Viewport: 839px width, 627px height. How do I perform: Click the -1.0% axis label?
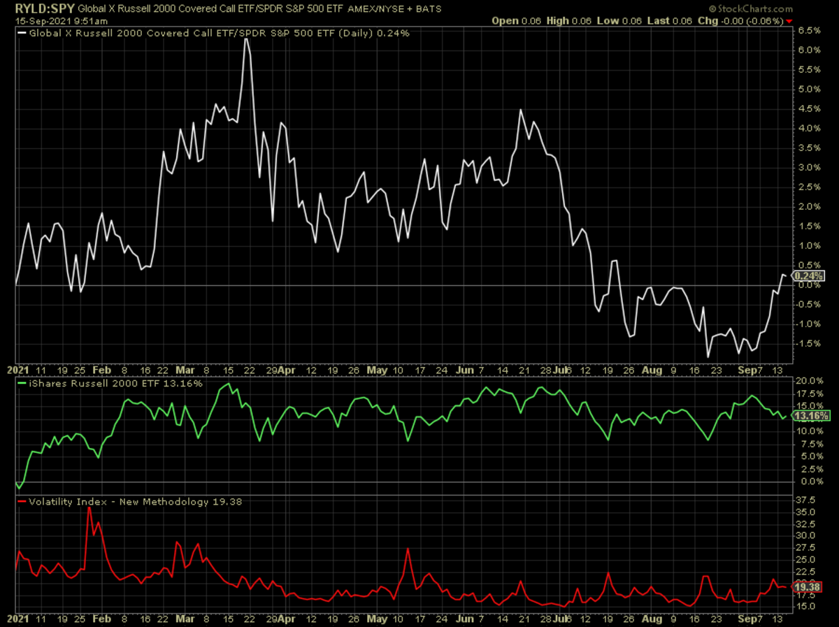(809, 324)
